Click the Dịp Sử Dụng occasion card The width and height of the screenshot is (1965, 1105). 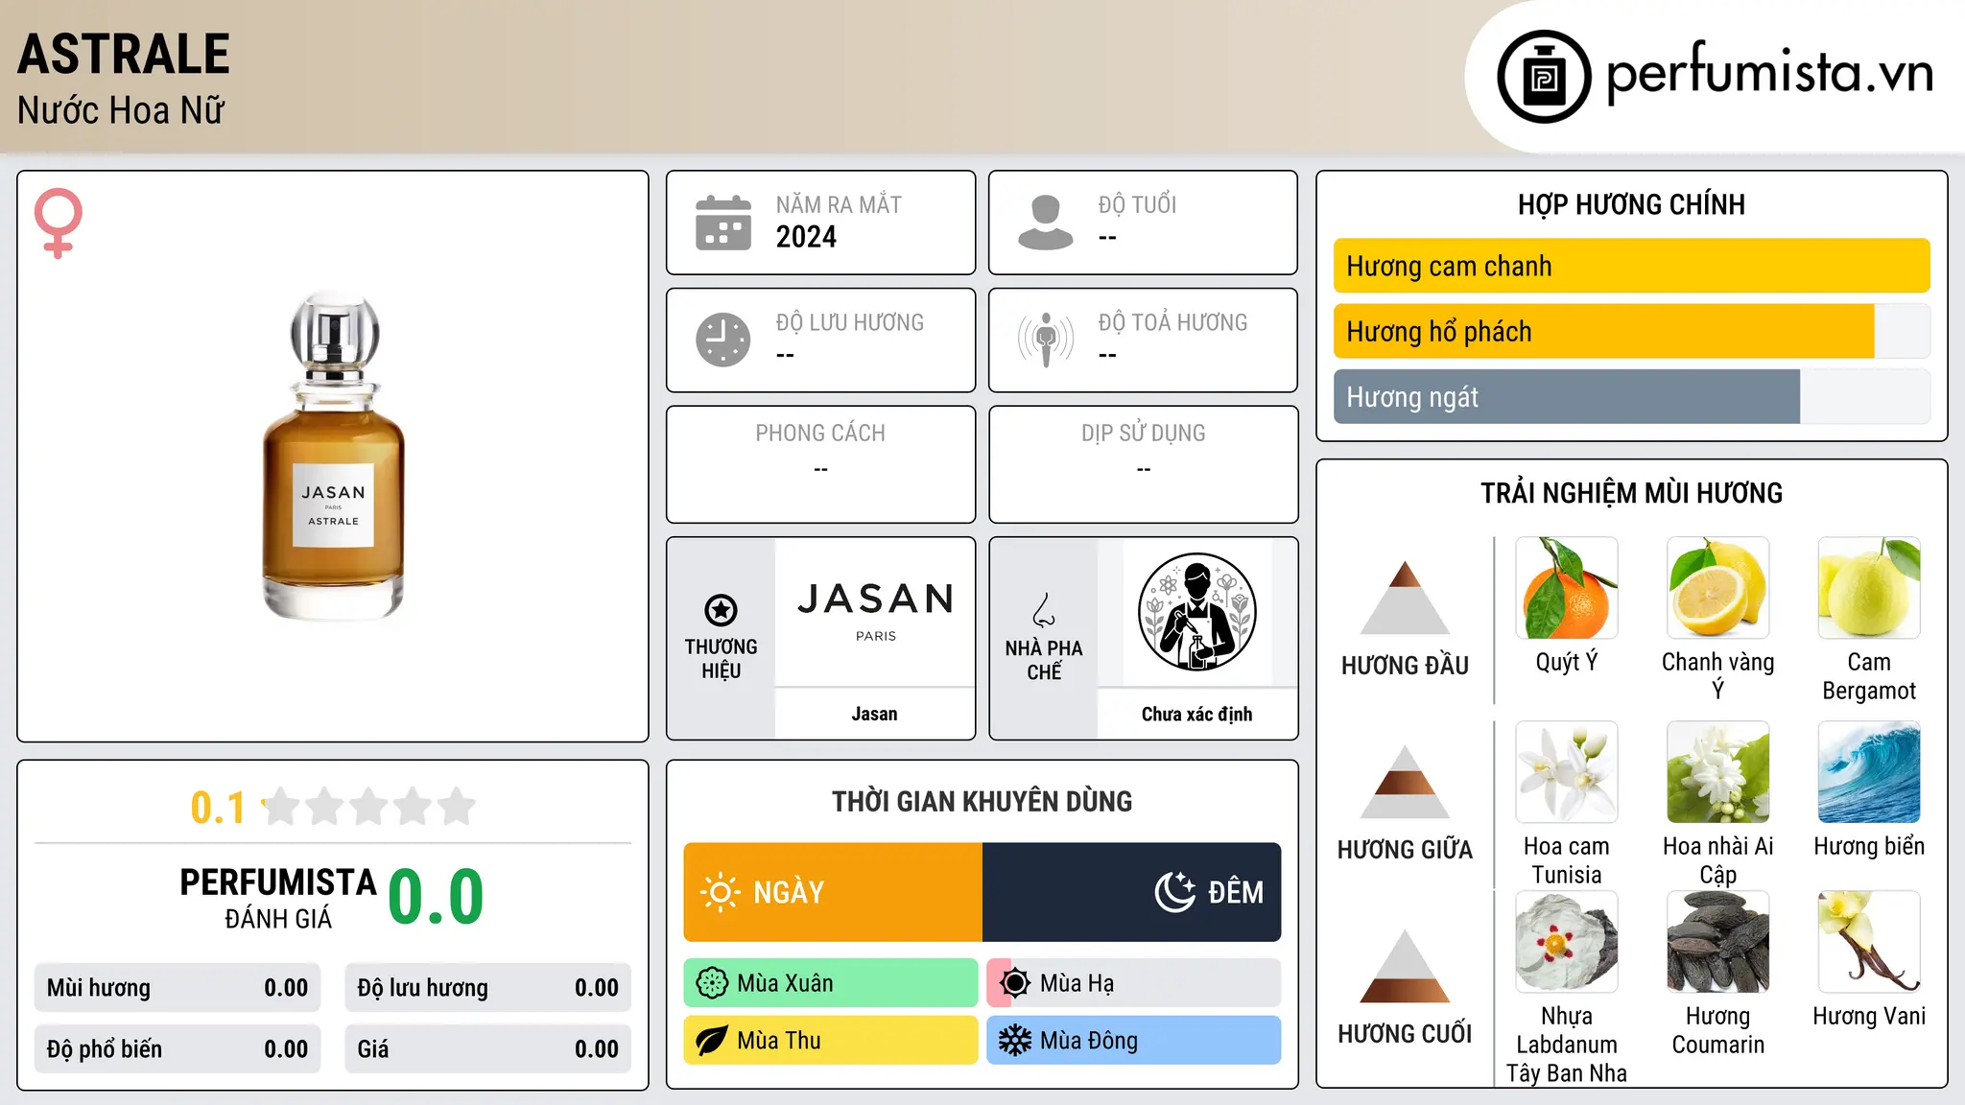tap(1144, 464)
